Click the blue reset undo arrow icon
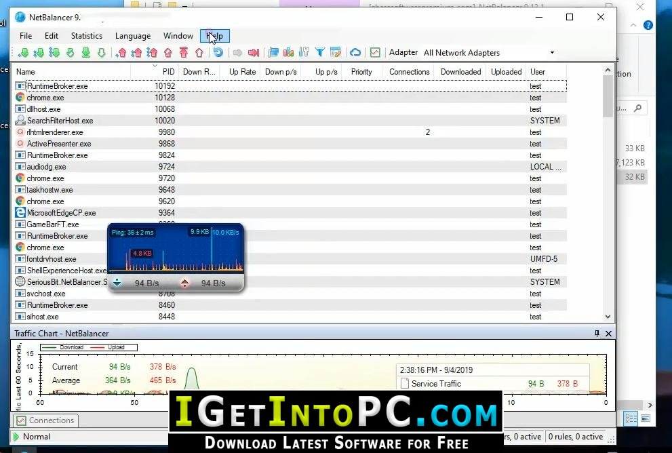The width and height of the screenshot is (672, 453). (x=218, y=52)
